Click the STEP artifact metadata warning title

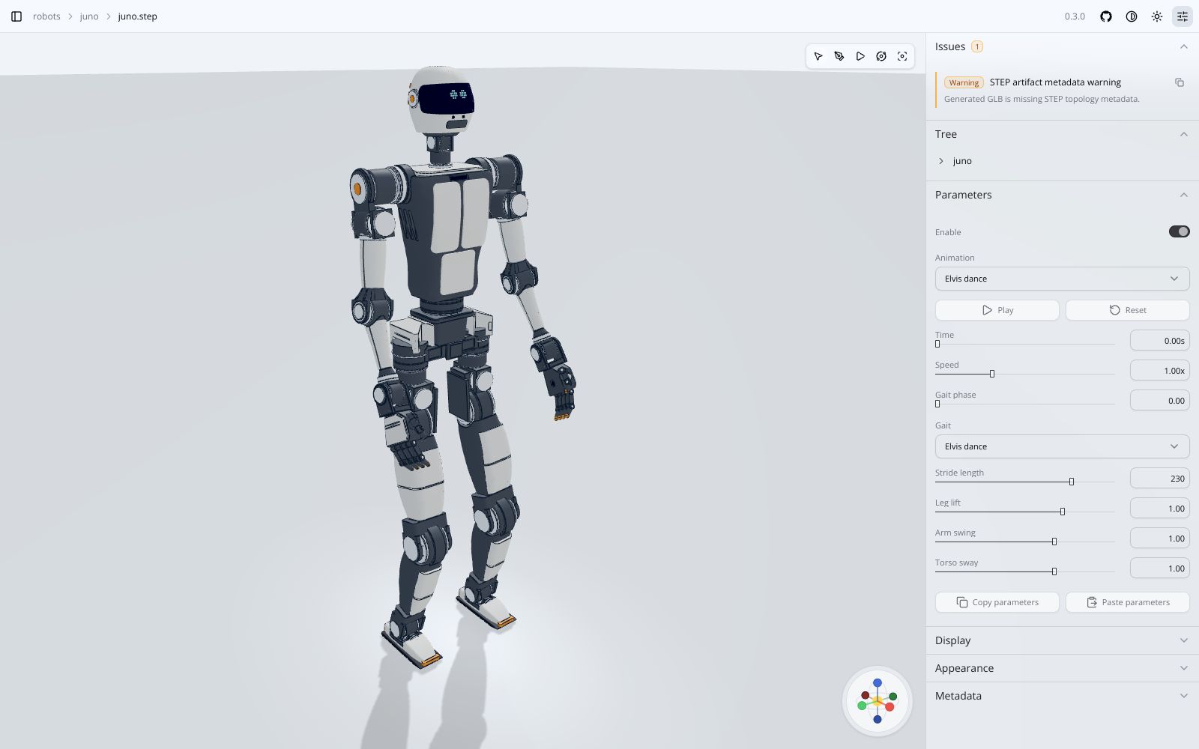pyautogui.click(x=1055, y=82)
